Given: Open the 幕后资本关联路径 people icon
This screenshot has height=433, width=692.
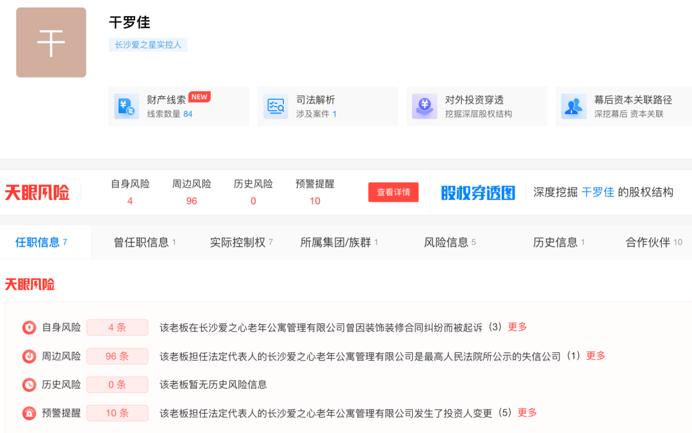Looking at the screenshot, I should coord(573,106).
